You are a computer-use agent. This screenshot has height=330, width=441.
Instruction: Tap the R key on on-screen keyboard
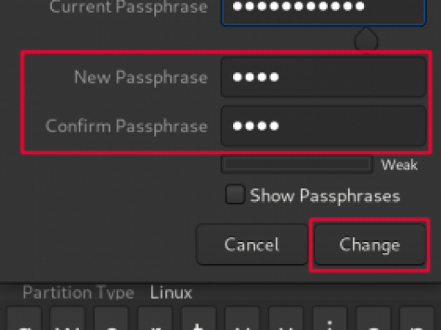click(155, 318)
